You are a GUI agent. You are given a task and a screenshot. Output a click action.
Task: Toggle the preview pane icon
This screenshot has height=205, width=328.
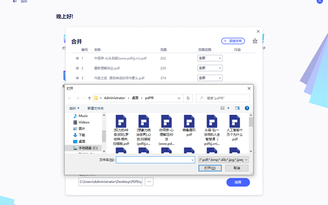(x=237, y=108)
